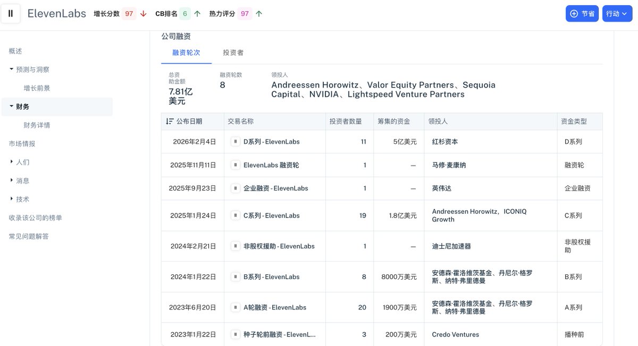The height and width of the screenshot is (346, 638).
Task: Click the icon beside D系列 - ElevenLabs
Action: pos(236,142)
